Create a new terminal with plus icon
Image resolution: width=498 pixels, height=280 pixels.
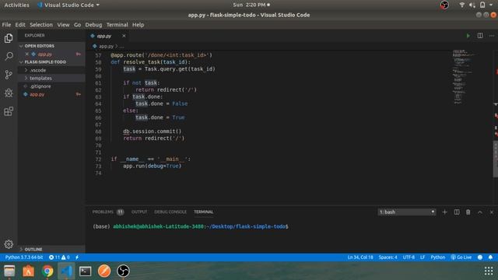tap(444, 212)
